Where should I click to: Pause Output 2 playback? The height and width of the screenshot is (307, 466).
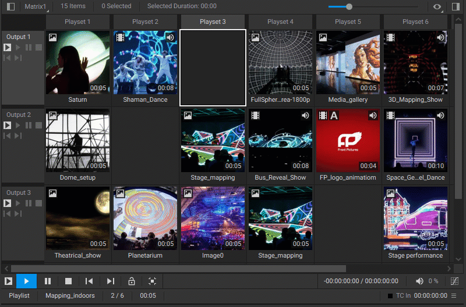[x=28, y=126]
